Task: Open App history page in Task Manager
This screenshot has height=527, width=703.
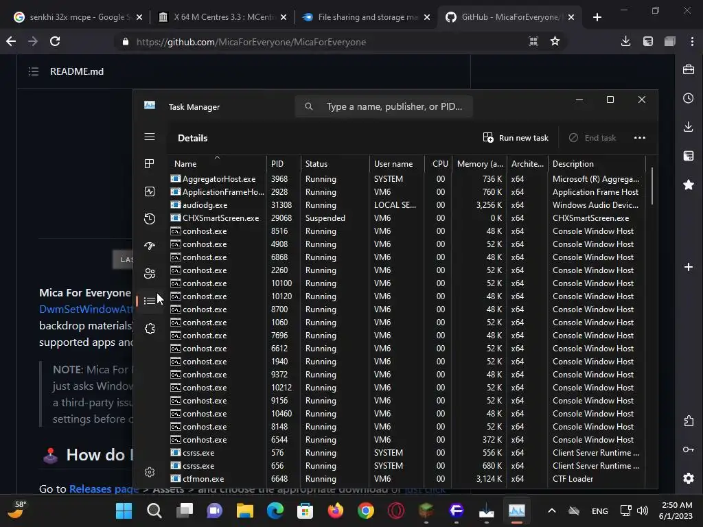Action: [150, 219]
